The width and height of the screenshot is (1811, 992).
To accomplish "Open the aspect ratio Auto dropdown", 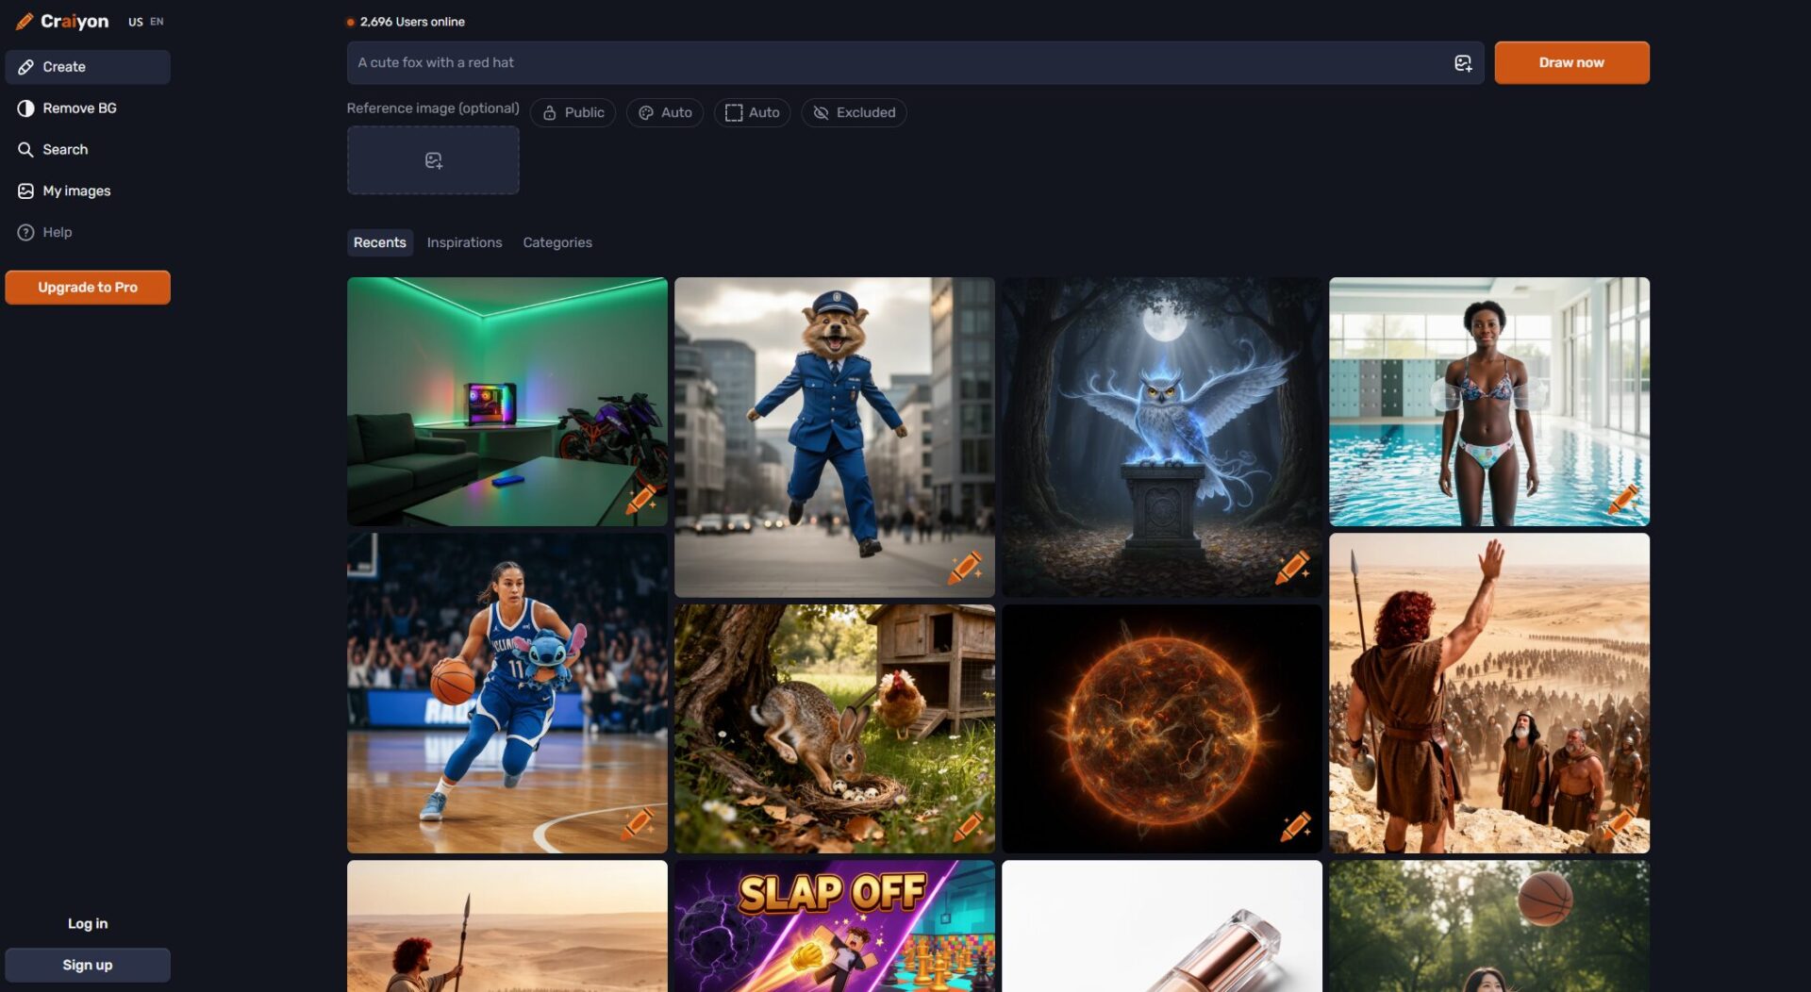I will 752,113.
